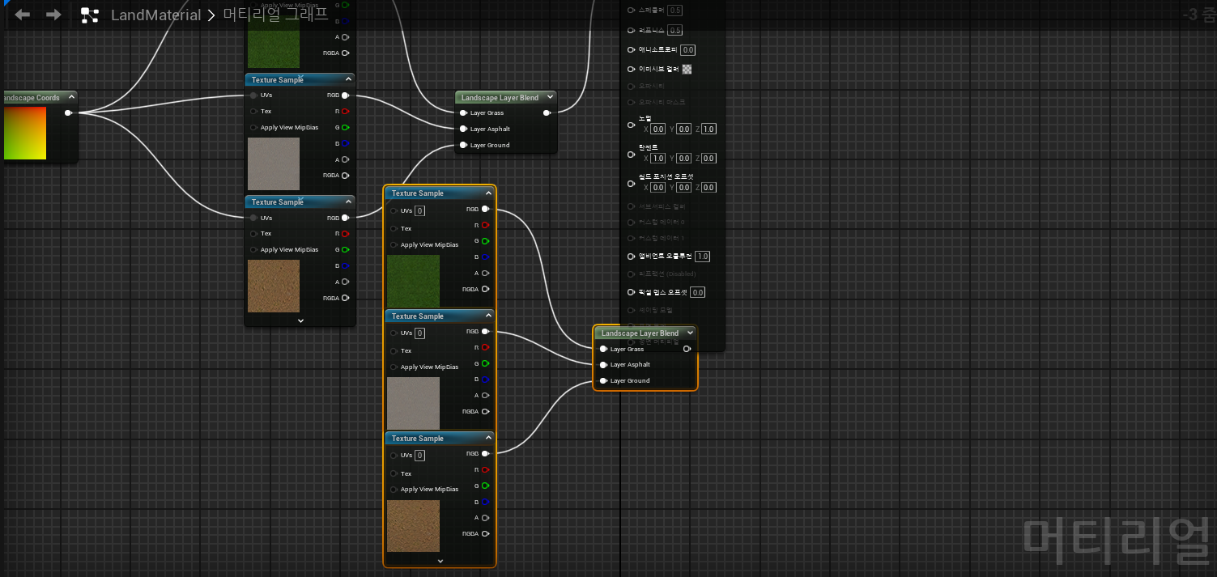Click the 러프니스 value field 0.5

tap(674, 31)
